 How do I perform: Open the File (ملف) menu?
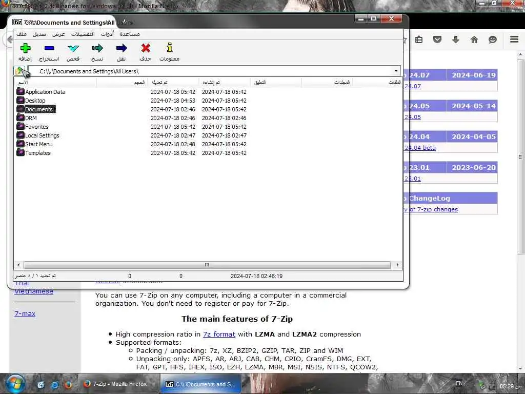point(22,34)
